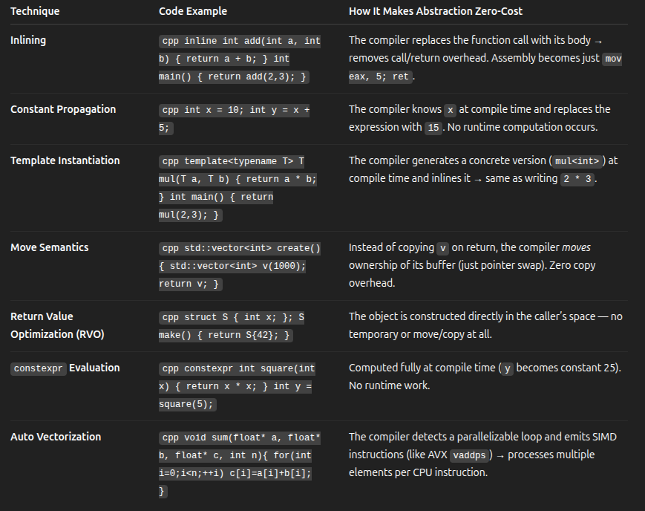Click the Auto Vectorization row title
Viewport: 645px width, 511px height.
tap(56, 437)
